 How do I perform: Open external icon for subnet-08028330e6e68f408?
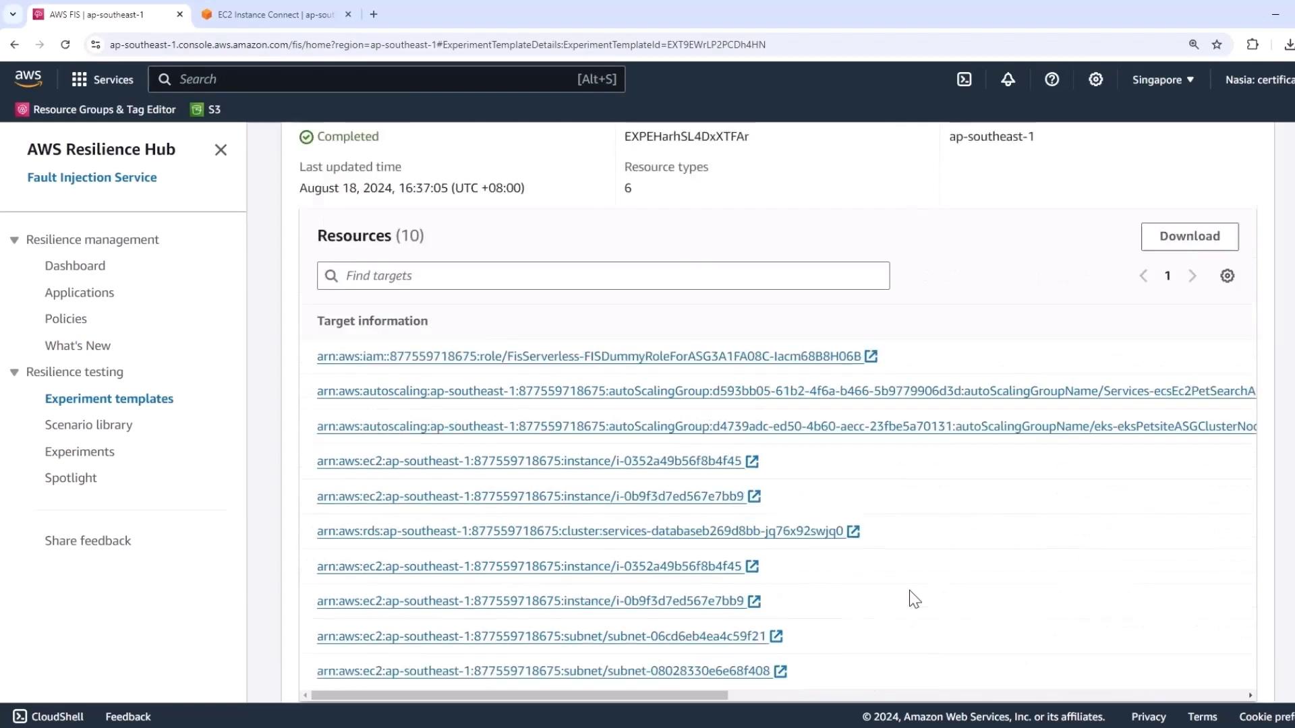pyautogui.click(x=780, y=671)
